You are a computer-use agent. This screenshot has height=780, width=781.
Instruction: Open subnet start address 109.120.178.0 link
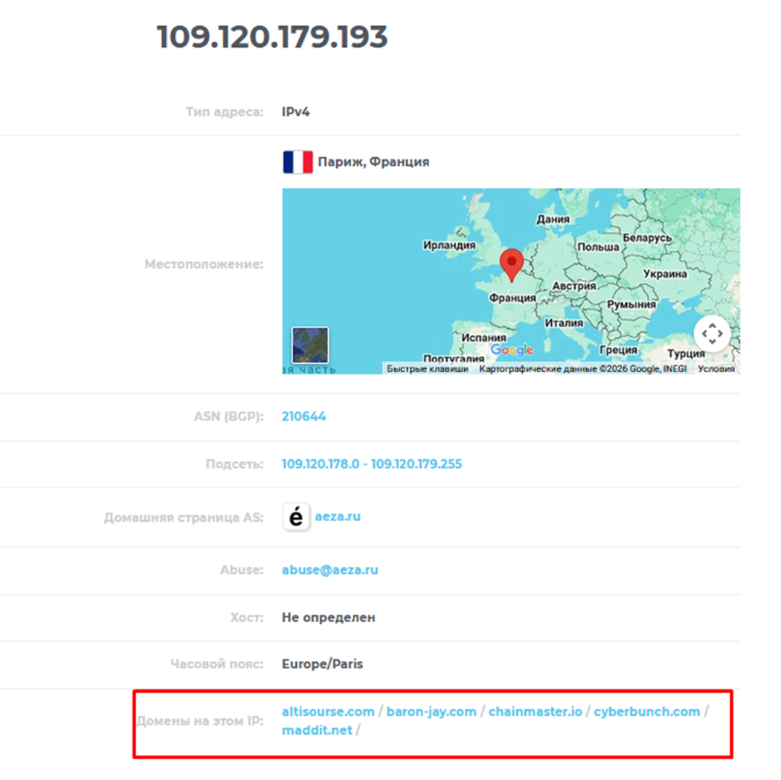321,464
